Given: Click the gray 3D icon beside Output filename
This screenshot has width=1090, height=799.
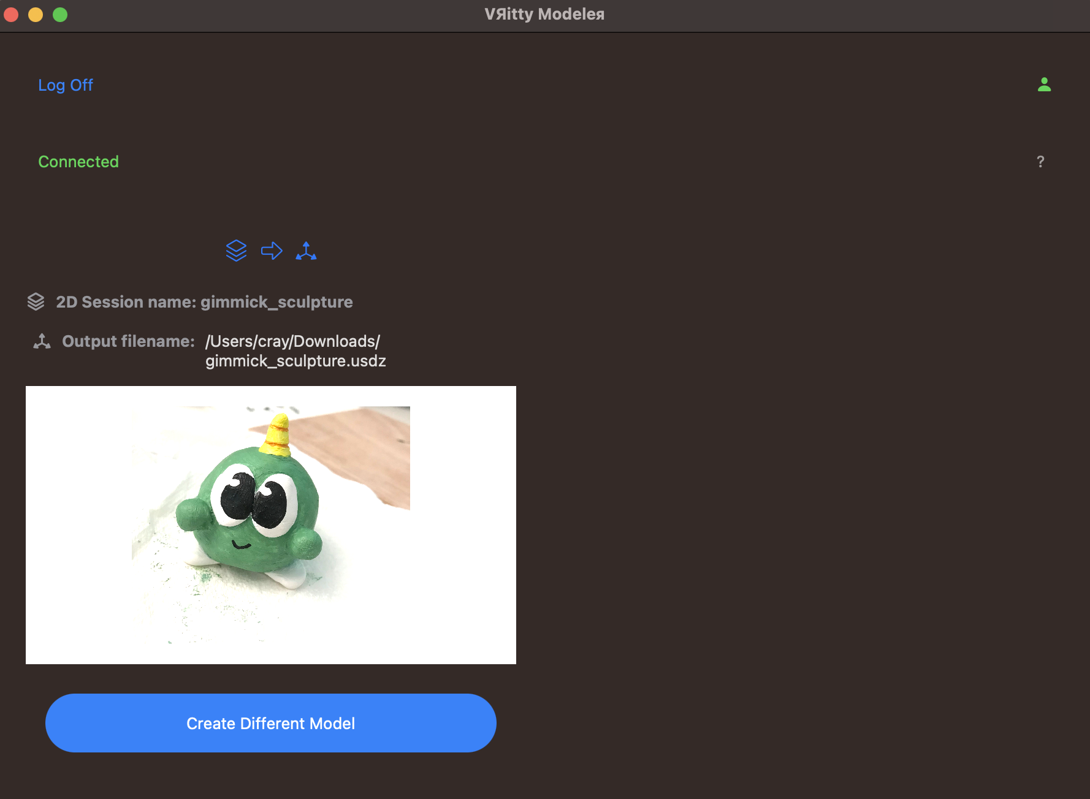Looking at the screenshot, I should pos(42,341).
